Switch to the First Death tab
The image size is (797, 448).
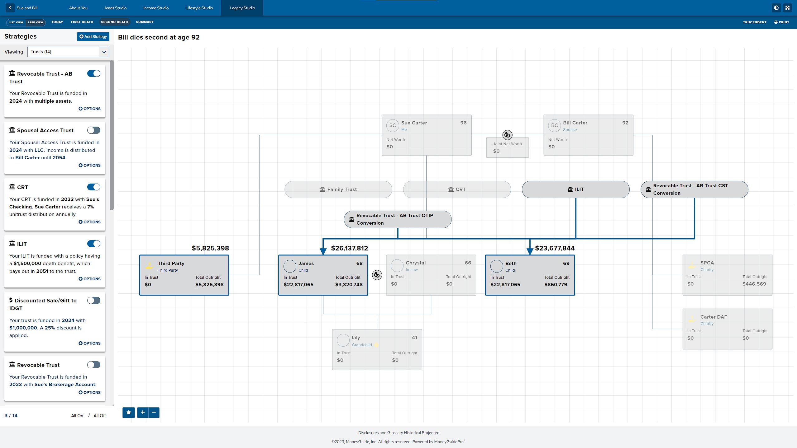tap(82, 22)
